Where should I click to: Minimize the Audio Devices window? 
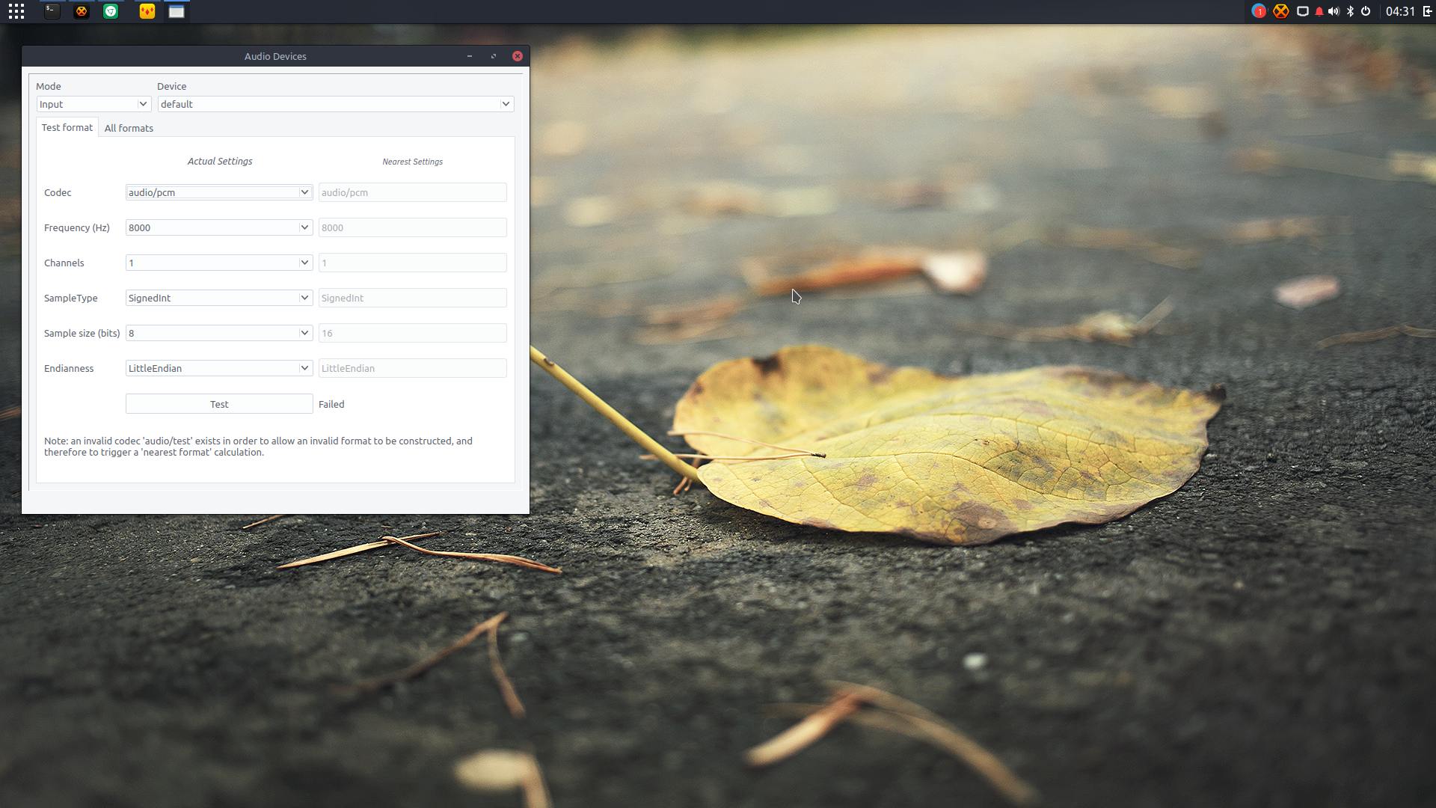tap(470, 56)
